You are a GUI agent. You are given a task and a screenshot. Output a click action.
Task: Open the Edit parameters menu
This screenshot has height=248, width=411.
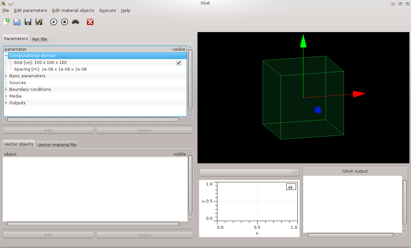pyautogui.click(x=31, y=10)
